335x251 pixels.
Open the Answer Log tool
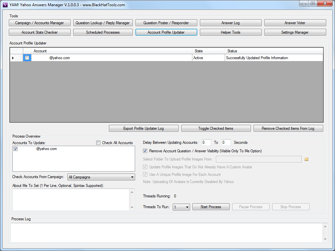pyautogui.click(x=231, y=23)
